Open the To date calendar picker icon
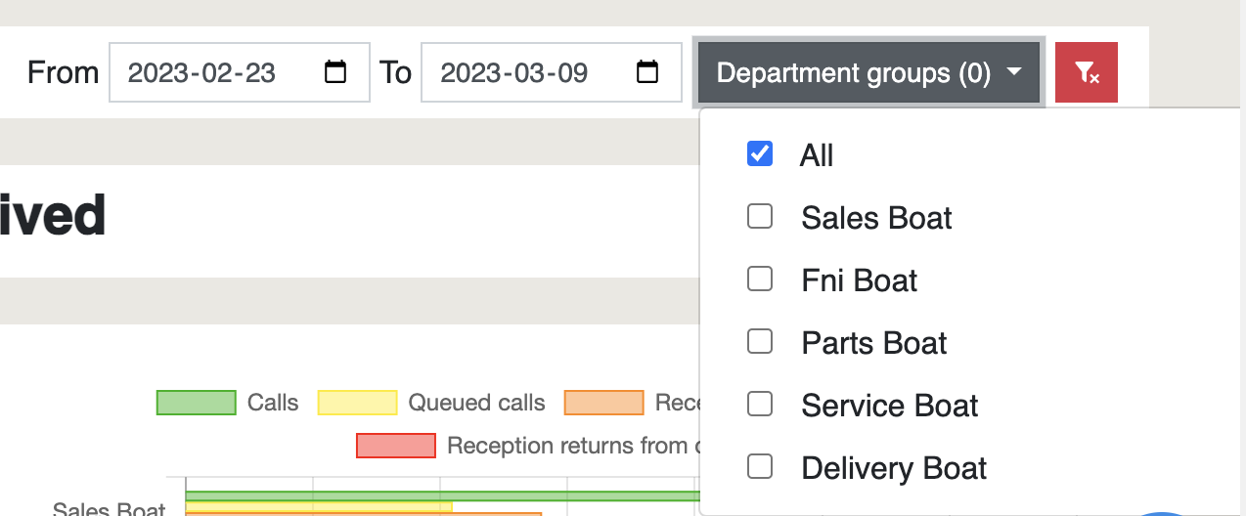Screen dimensions: 1246x516 coord(647,72)
